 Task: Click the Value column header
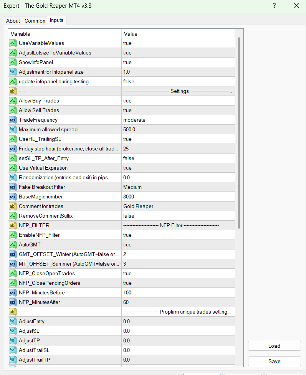(x=178, y=34)
